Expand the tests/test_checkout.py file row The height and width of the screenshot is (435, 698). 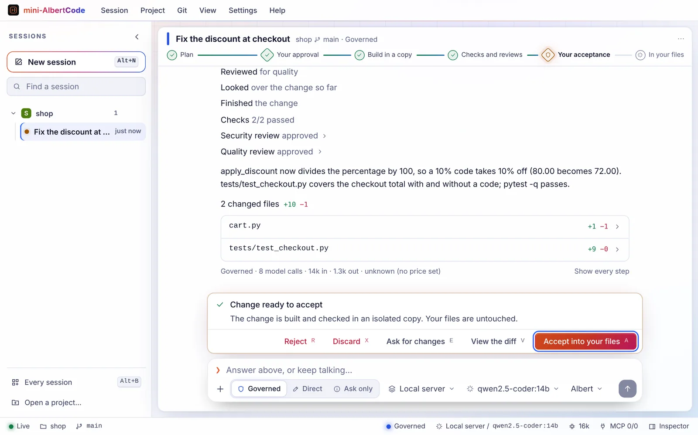(x=425, y=250)
